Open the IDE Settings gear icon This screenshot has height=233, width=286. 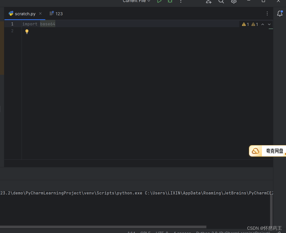[x=233, y=2]
